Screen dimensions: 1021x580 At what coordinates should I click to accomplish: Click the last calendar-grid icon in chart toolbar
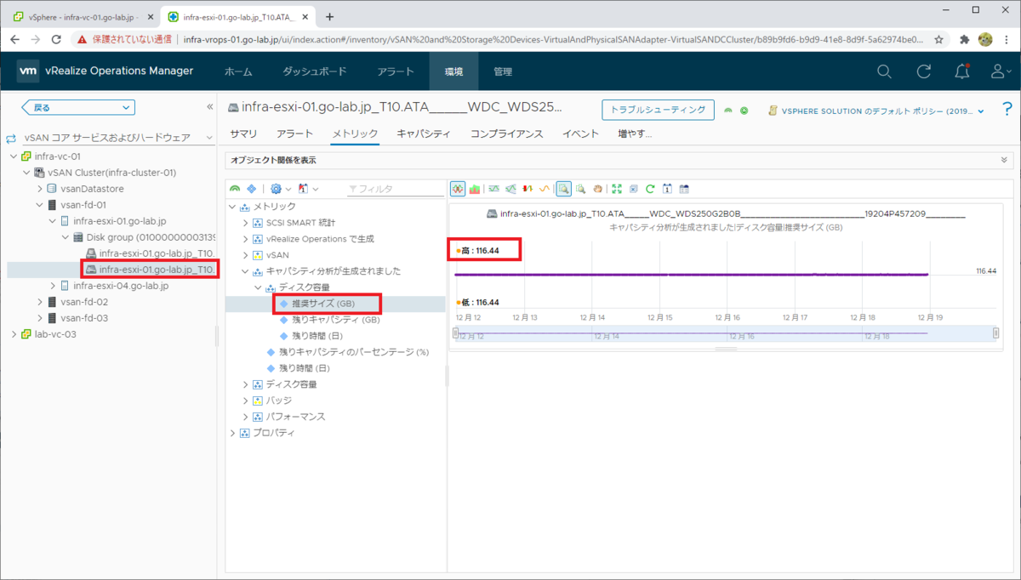684,188
